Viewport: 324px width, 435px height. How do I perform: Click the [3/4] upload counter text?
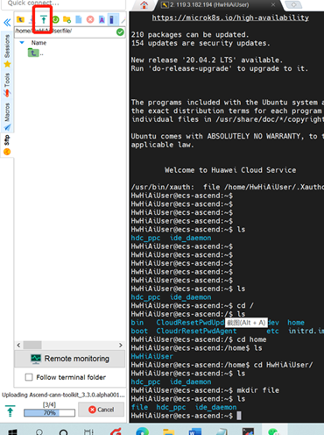click(49, 404)
